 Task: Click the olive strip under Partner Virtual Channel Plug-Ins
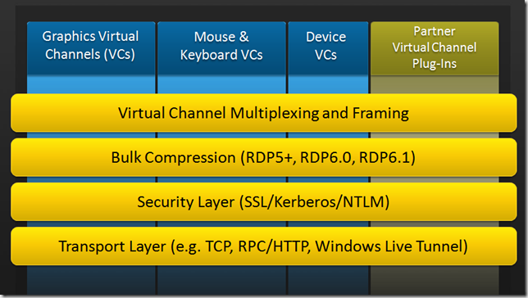(x=435, y=85)
